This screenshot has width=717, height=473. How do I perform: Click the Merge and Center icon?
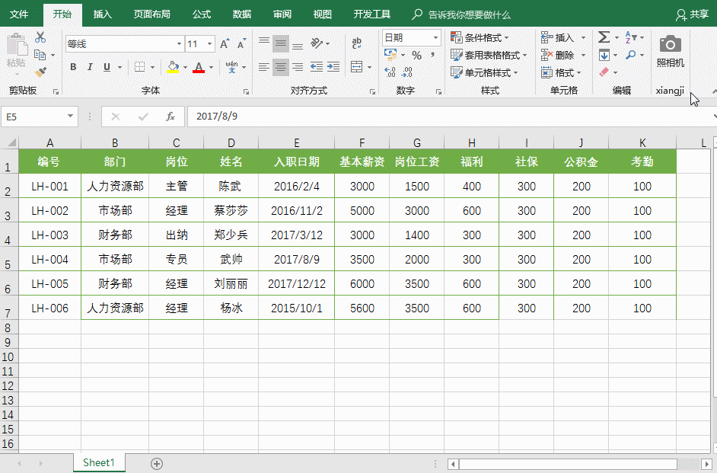[x=357, y=67]
